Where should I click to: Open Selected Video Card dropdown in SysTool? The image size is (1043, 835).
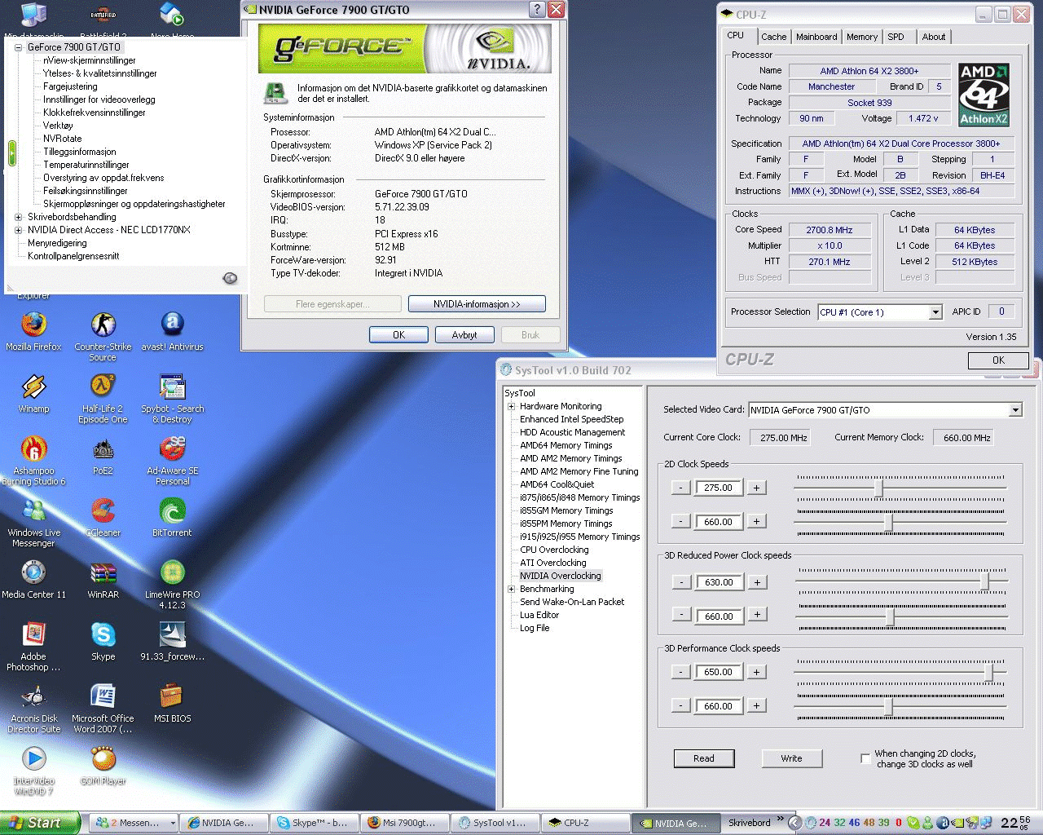(x=1015, y=410)
